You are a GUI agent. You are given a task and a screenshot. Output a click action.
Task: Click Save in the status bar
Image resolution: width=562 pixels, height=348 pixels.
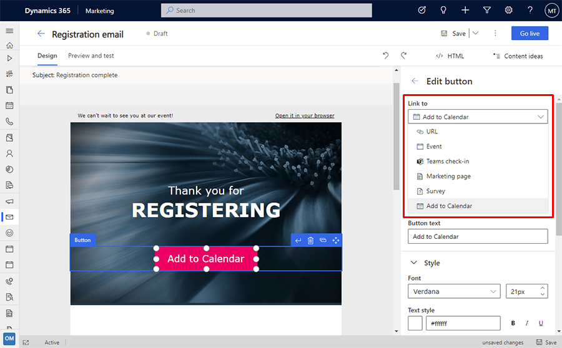tap(546, 342)
